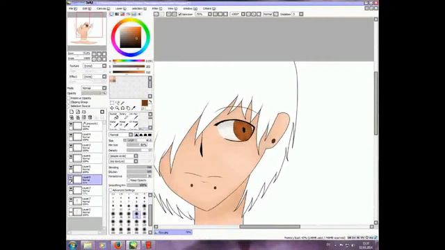This screenshot has width=445, height=250.
Task: Select the hand pan tool
Action: coord(128,108)
